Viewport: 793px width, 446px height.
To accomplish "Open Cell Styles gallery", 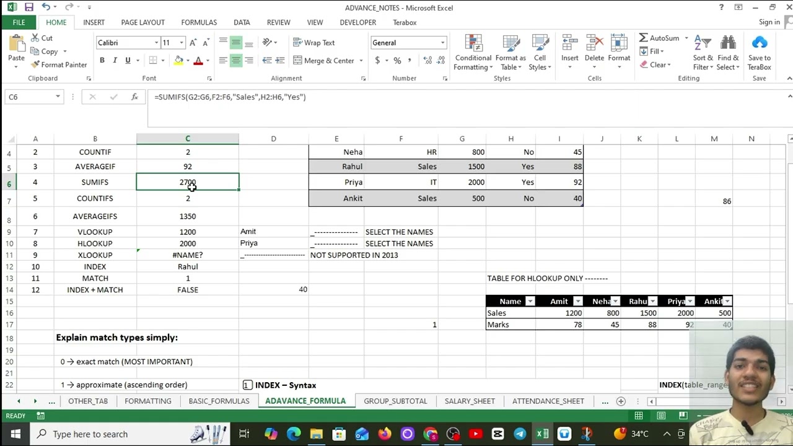I will tap(540, 53).
